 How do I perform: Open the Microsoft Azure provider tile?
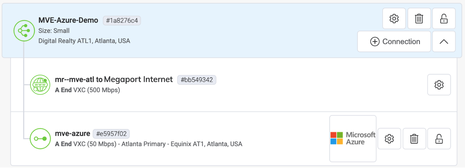353,138
